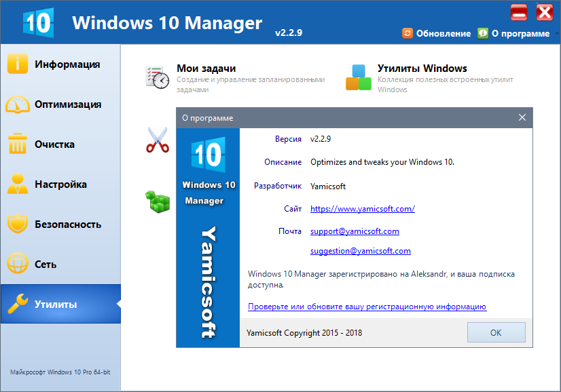Viewport: 561px width, 392px height.
Task: Click the support@yamicsoft.com email link
Action: coord(355,231)
